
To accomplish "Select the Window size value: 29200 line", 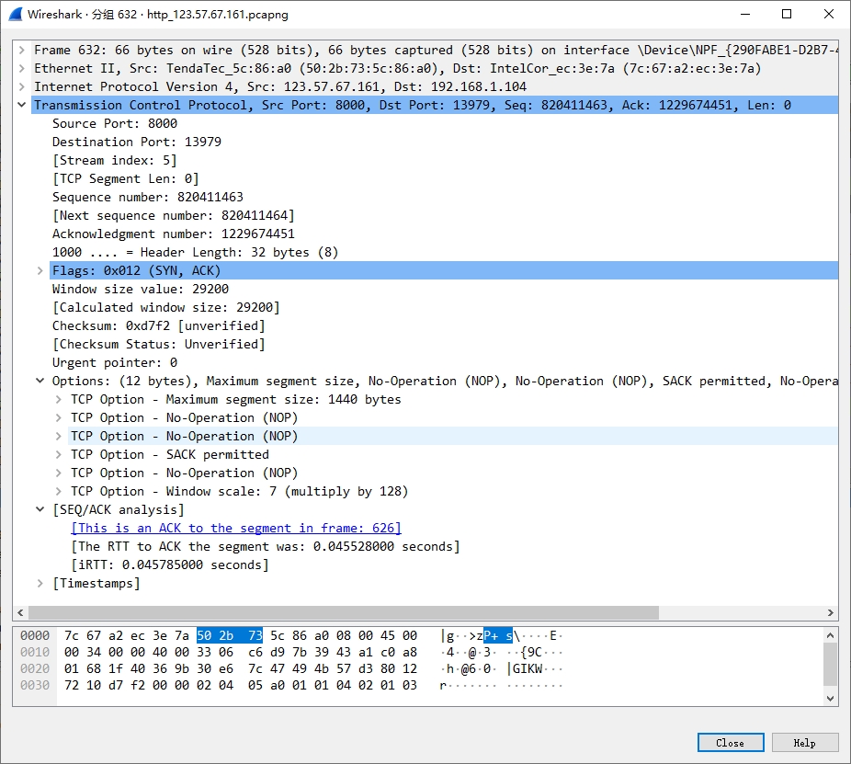I will point(141,289).
